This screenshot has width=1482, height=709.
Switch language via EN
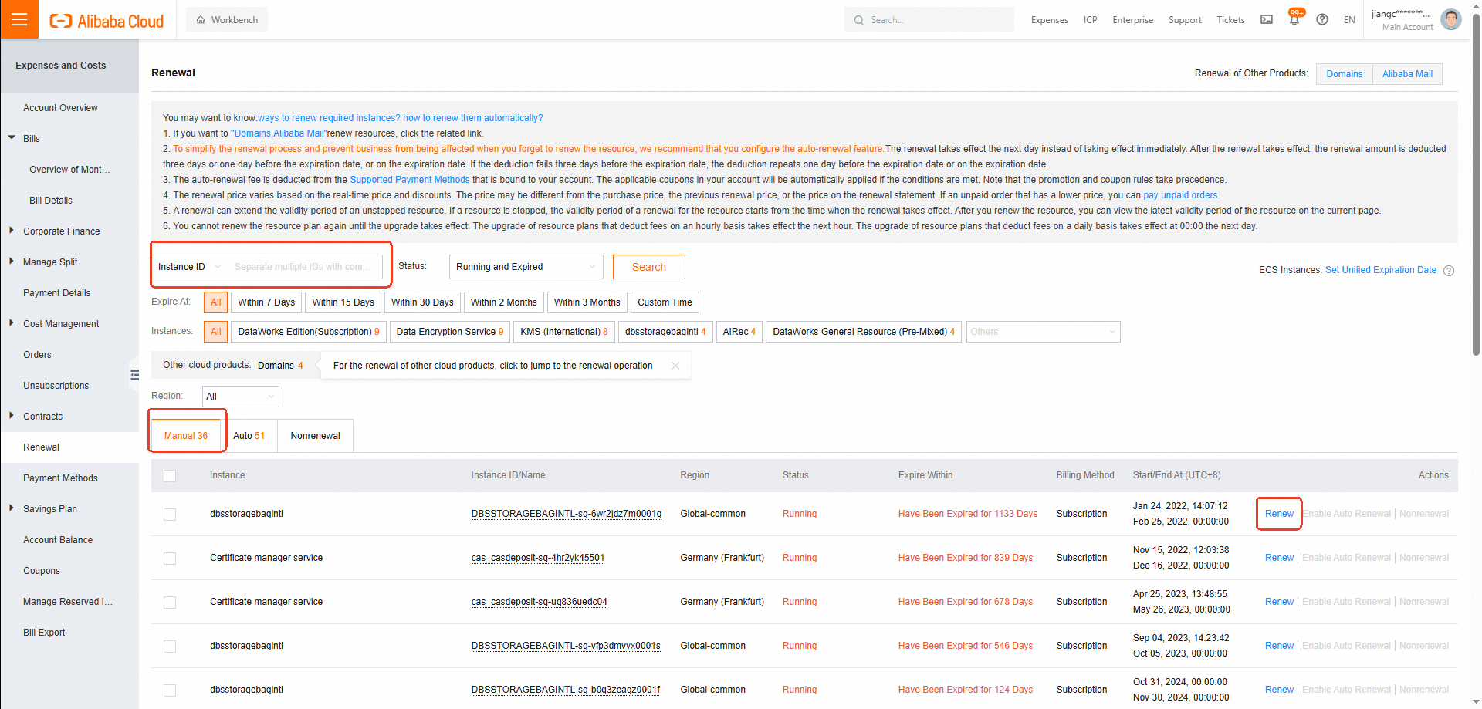click(x=1349, y=20)
